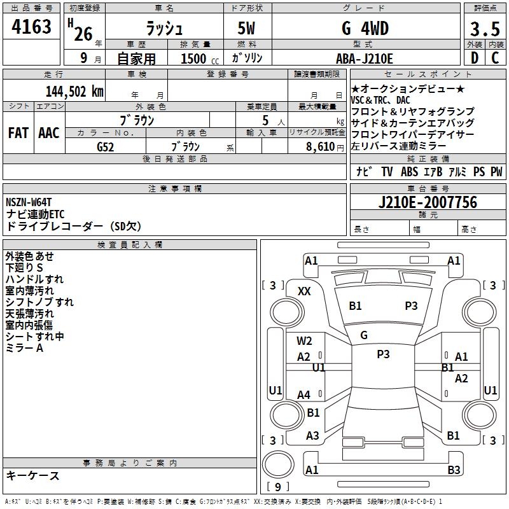Click the lot number 4163
Screen dimensions: 509x509
click(31, 26)
